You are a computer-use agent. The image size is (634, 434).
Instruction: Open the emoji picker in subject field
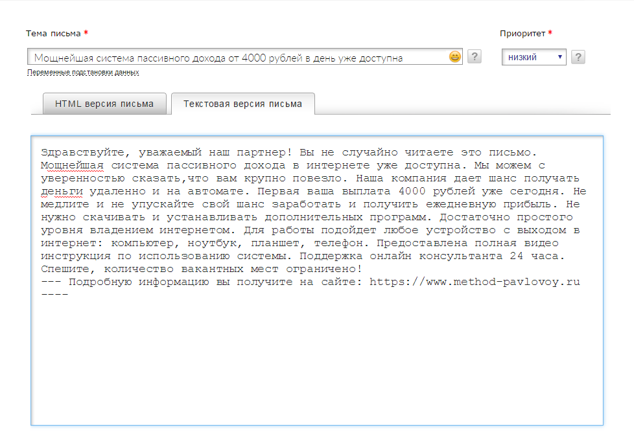point(455,56)
